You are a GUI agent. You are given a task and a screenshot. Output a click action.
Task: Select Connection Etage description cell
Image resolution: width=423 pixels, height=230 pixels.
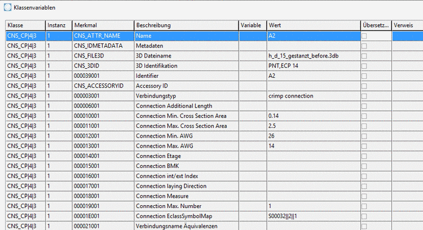point(187,156)
